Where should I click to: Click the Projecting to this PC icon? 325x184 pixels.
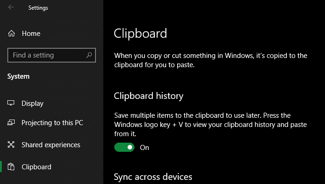11,122
